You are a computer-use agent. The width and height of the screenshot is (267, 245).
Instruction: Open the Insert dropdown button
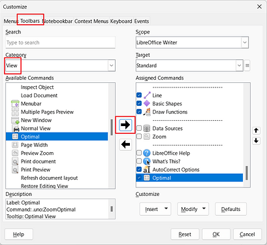coord(155,209)
